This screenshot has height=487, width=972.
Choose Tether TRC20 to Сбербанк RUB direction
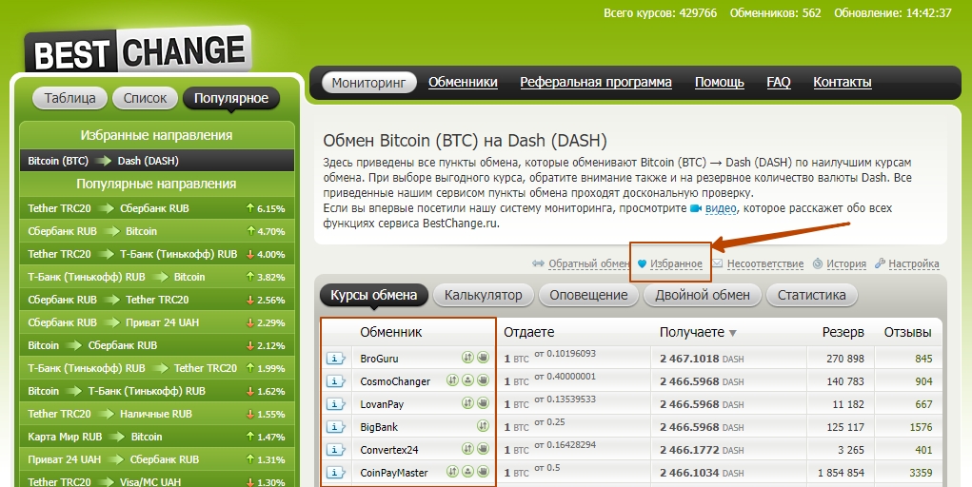[x=157, y=208]
